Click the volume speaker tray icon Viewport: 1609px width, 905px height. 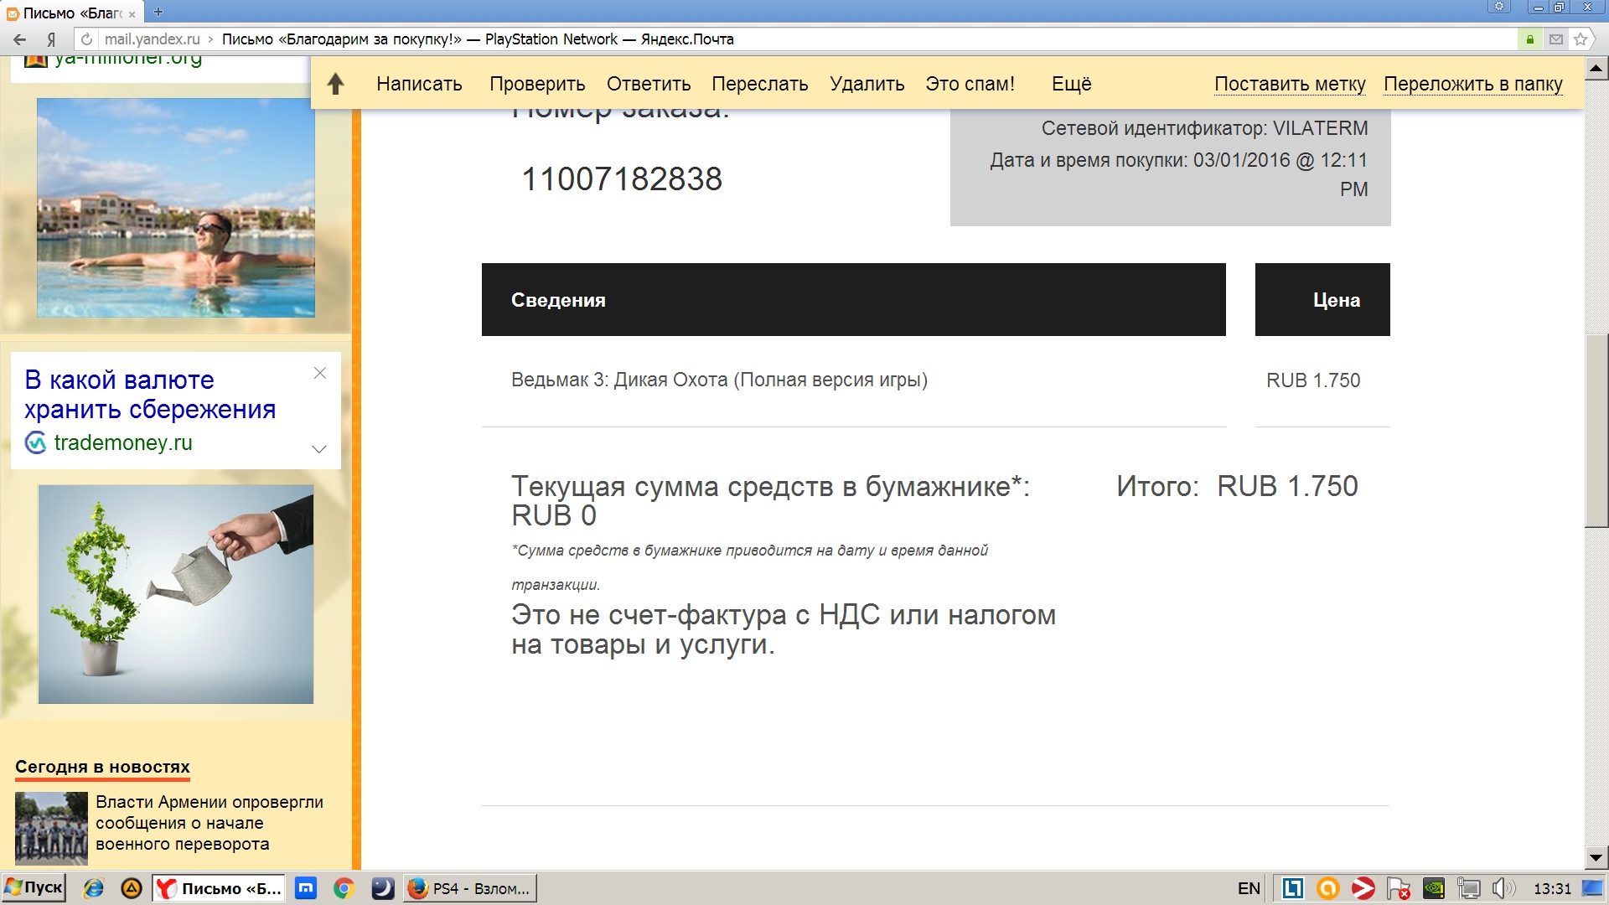(x=1502, y=888)
